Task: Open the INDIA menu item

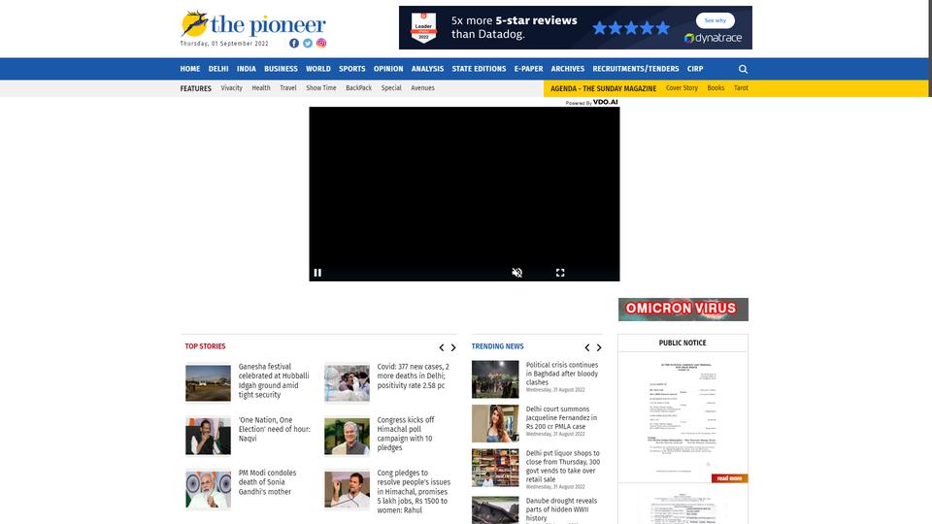Action: [246, 69]
